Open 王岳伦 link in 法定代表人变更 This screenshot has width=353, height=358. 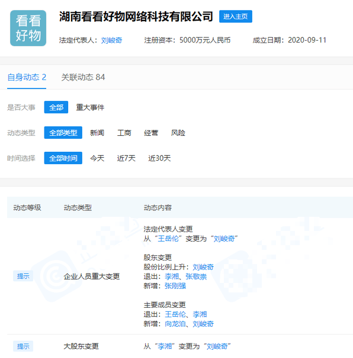click(x=168, y=239)
